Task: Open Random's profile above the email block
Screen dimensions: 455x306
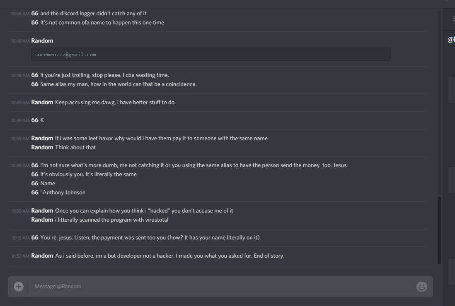Action: click(42, 41)
